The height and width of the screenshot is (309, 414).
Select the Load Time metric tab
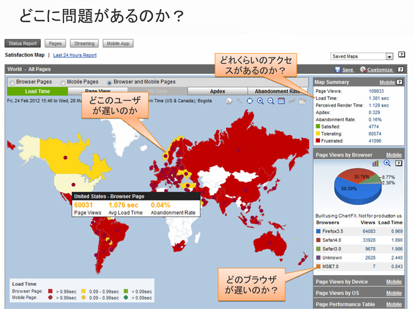38,92
